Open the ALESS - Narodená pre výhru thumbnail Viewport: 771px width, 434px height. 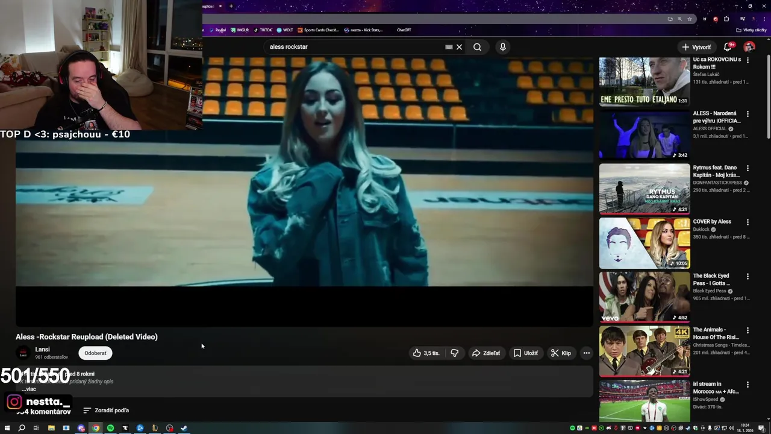point(645,134)
